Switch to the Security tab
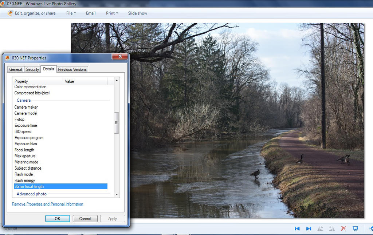 (x=32, y=69)
